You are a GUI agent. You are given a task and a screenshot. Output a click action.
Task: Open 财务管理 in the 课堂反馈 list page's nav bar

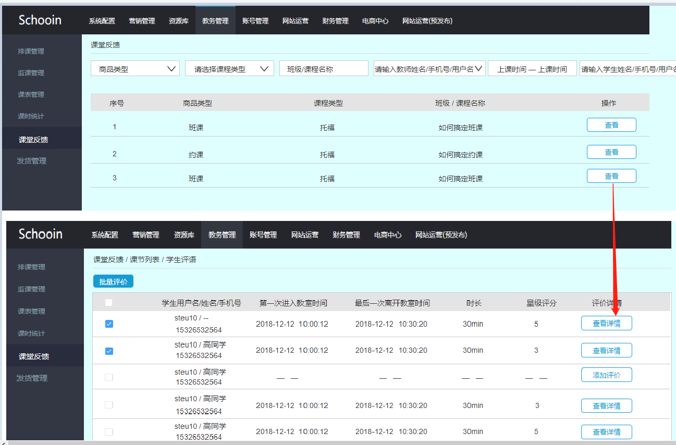point(335,21)
